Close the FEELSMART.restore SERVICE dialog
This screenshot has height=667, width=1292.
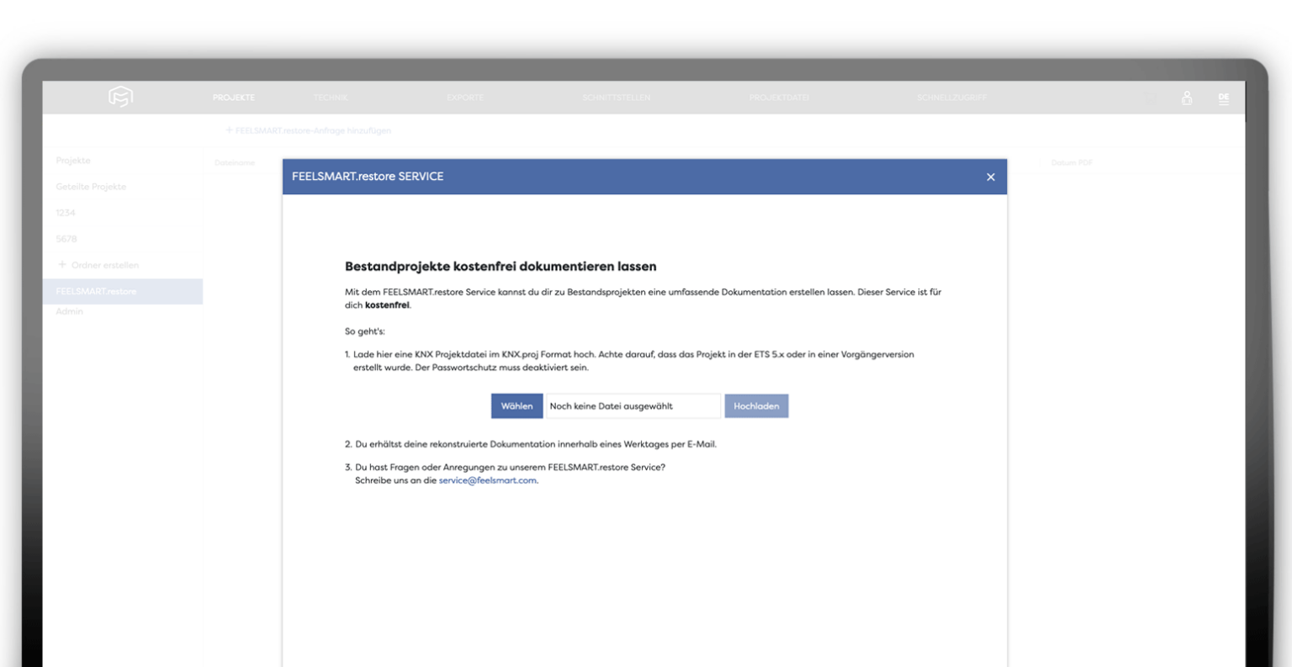tap(991, 177)
